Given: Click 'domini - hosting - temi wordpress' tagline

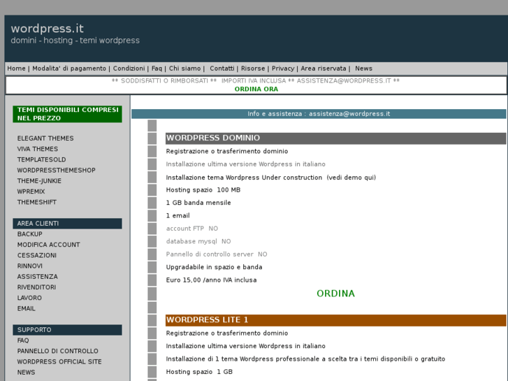Looking at the screenshot, I should click(75, 41).
